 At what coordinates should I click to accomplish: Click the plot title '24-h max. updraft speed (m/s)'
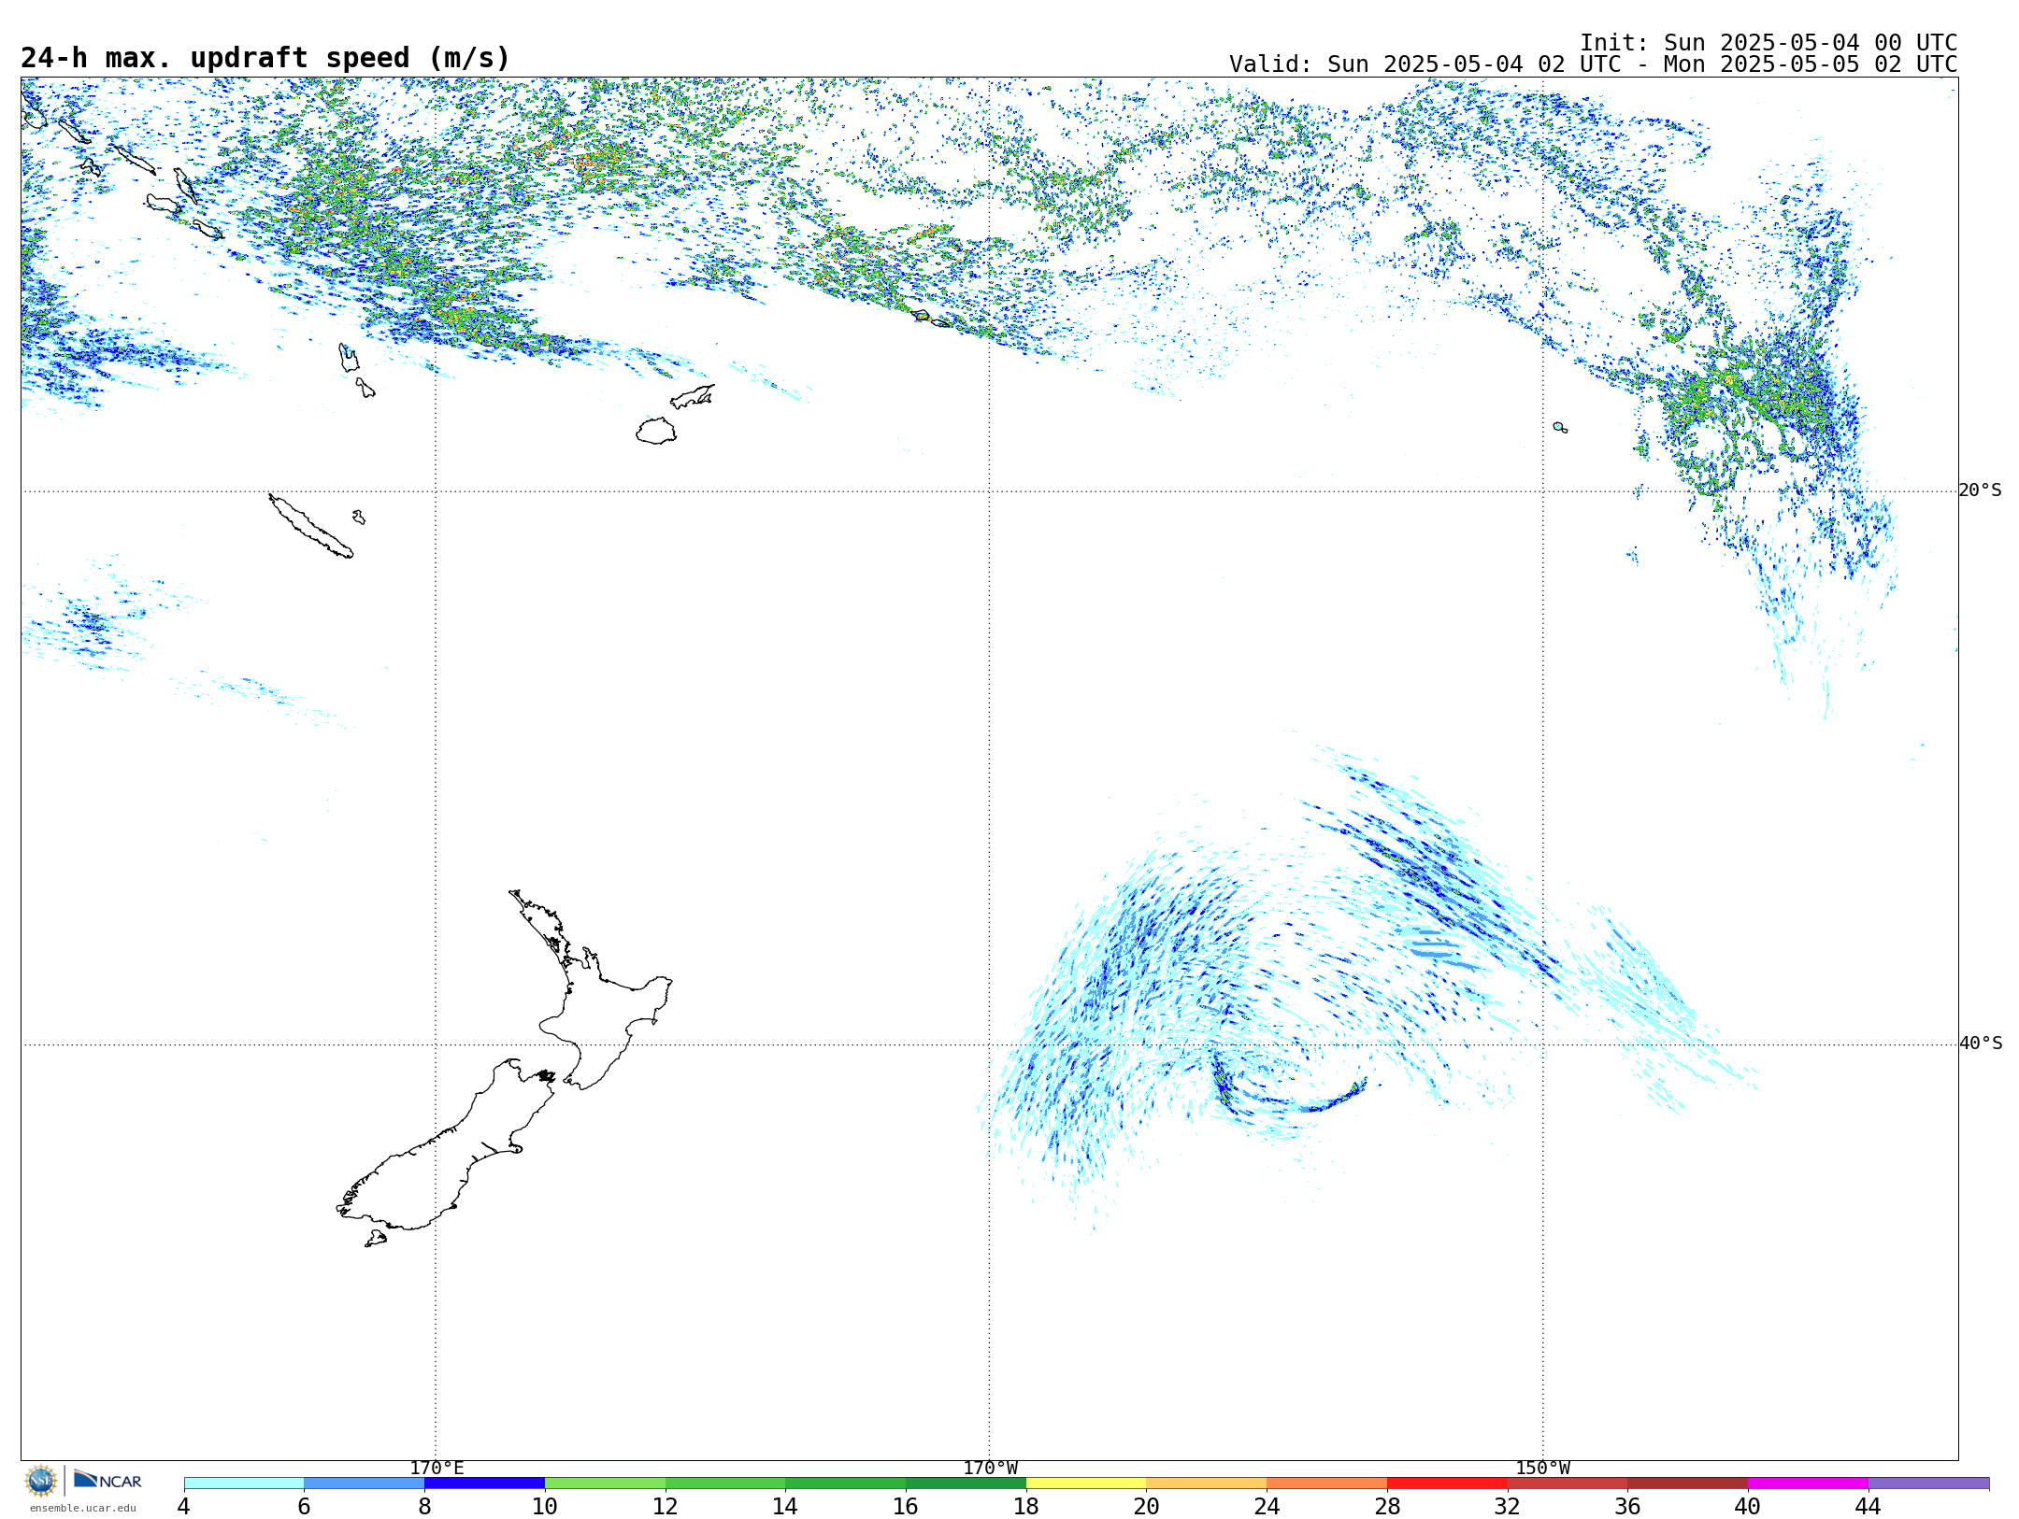[x=265, y=58]
